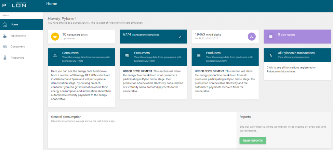Viewport: 333px width, 150px height.
Task: Click the Prosumers person icon in sidebar
Action: 5,58
